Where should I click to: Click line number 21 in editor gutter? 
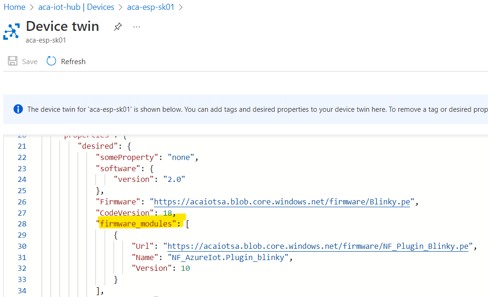[21, 146]
